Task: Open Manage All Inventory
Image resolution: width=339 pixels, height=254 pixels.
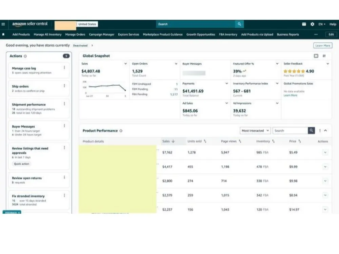Action: [x=47, y=34]
